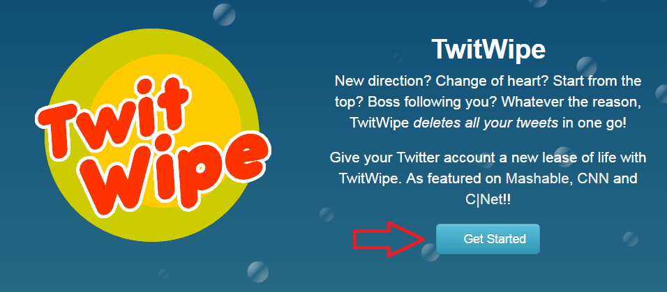Click the red arrow pointing to Get Started

click(389, 239)
